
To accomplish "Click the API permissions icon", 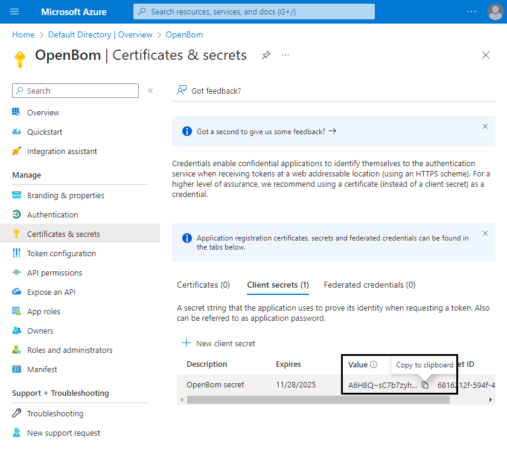I will point(16,273).
